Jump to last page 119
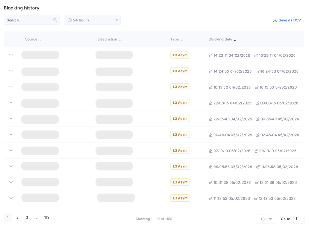The width and height of the screenshot is (309, 227). (47, 217)
